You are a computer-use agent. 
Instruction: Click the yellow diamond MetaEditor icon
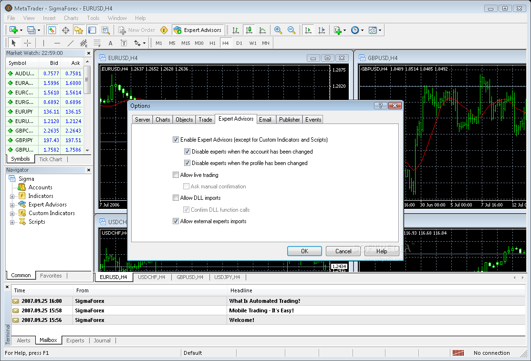(164, 30)
